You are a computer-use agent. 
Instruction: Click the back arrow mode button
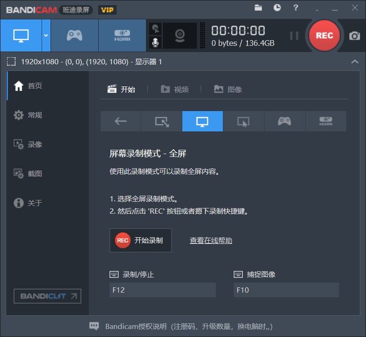[121, 121]
